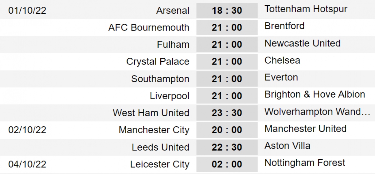Select the 23 : 30 kickoff time box

pyautogui.click(x=227, y=113)
